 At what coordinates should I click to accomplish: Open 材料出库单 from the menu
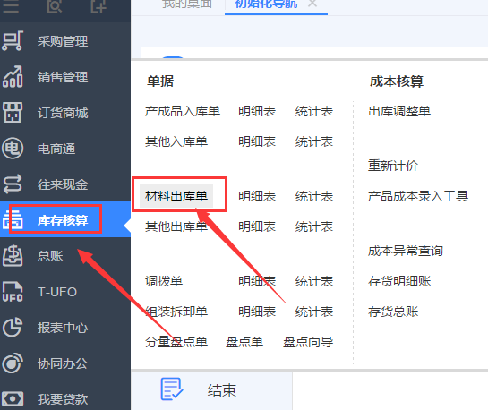click(176, 196)
